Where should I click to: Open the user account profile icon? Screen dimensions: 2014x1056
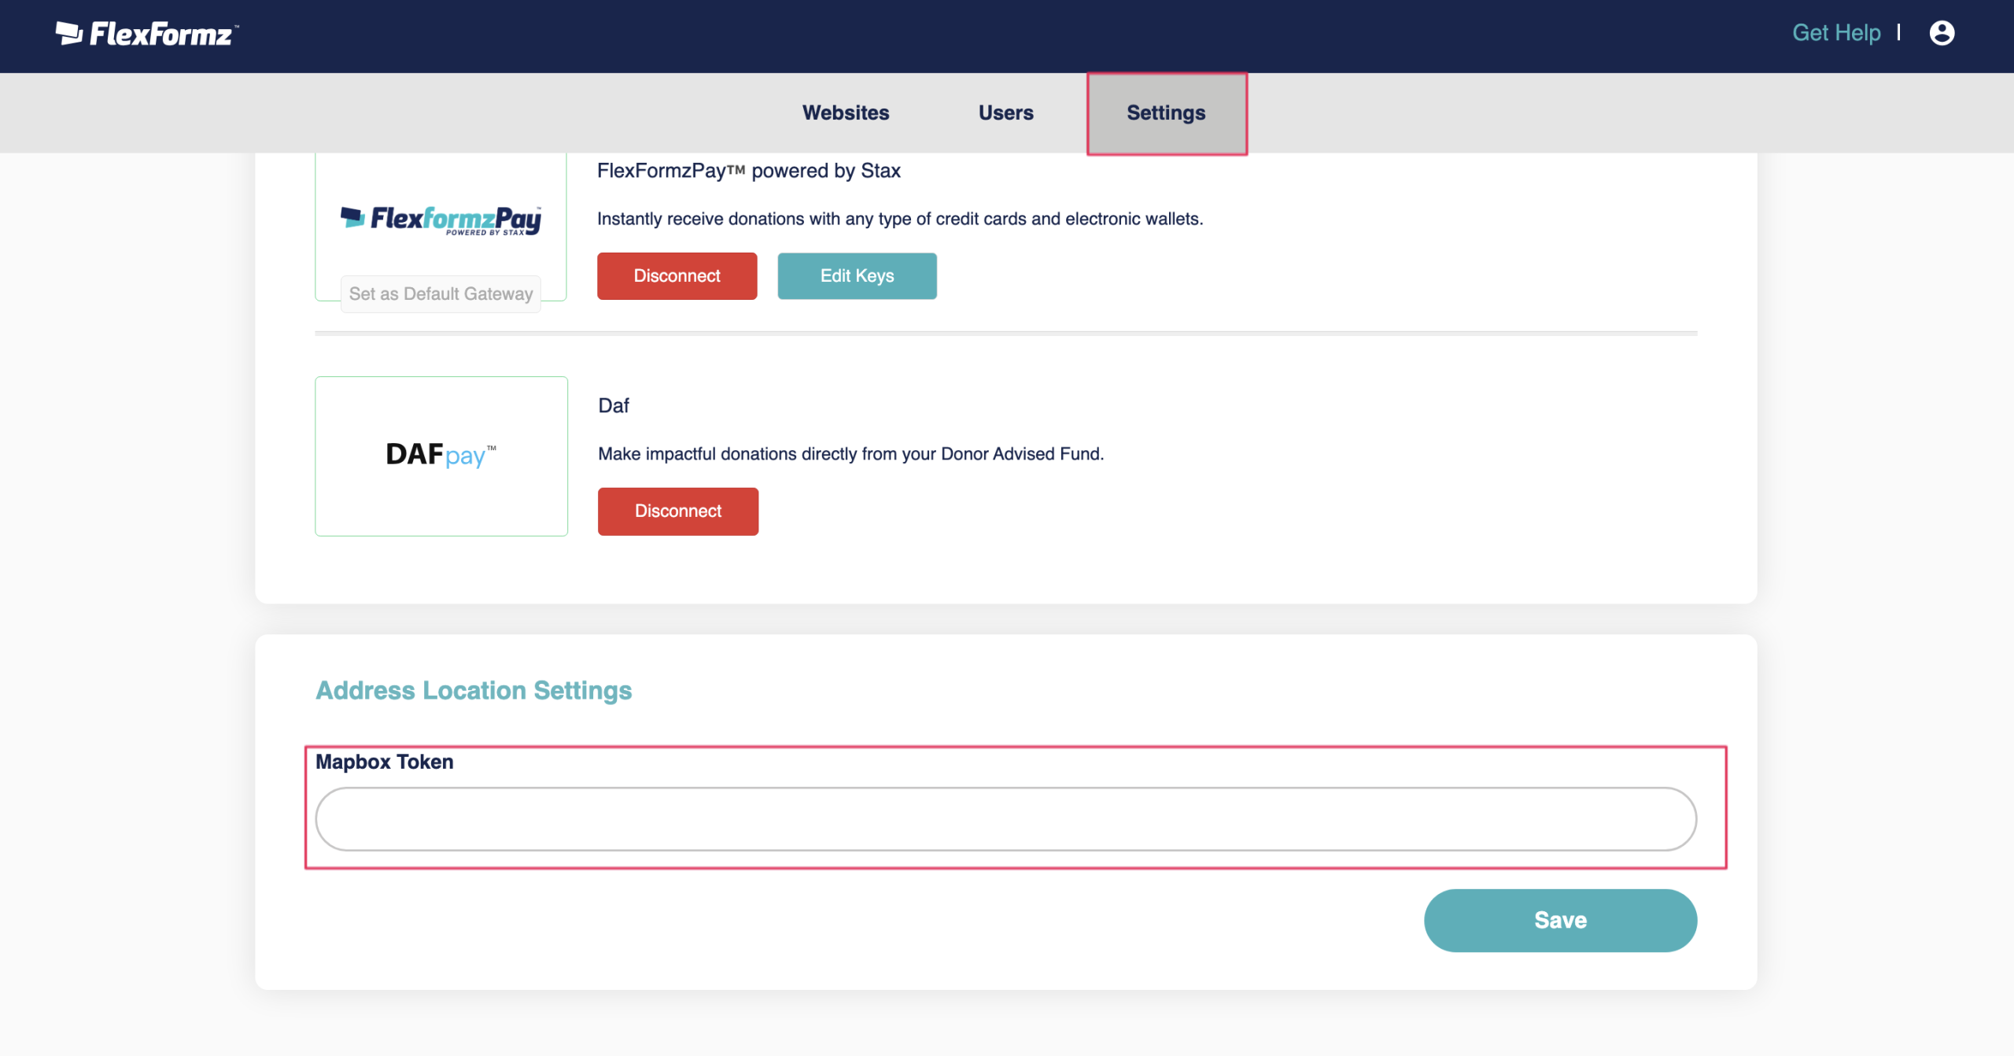1941,33
